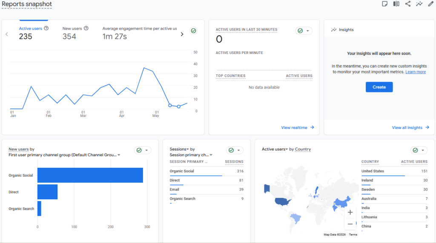This screenshot has width=436, height=243.
Task: Open data quality menu on New users card
Action: (143, 150)
